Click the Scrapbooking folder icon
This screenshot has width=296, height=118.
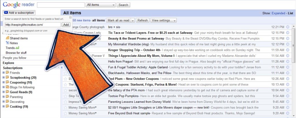[7, 77]
